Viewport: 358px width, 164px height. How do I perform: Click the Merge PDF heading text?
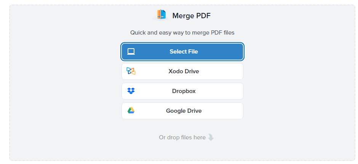coord(191,16)
